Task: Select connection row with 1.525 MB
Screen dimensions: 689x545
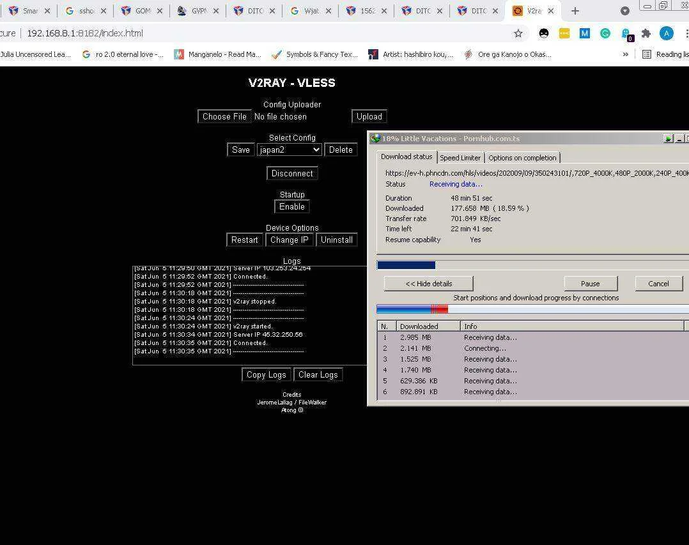Action: pos(532,359)
